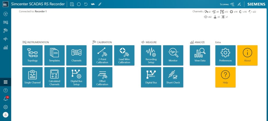Open the Templates tile
This screenshot has width=268, height=121.
[x=54, y=55]
